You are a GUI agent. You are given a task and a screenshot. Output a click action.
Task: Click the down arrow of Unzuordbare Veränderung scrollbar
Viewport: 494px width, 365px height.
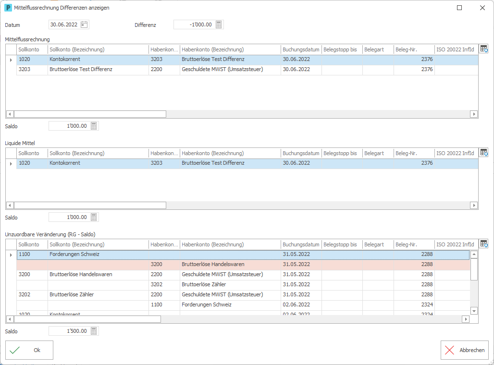(474, 311)
